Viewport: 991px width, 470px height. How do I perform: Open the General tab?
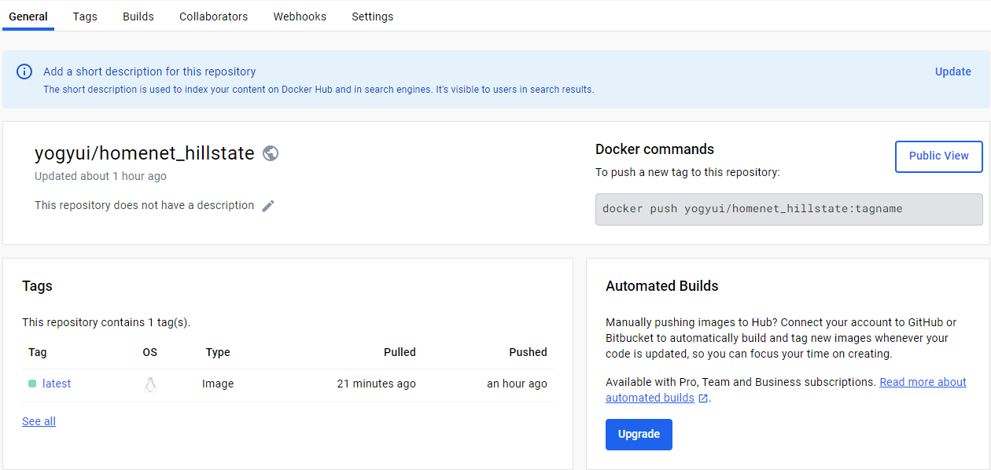28,17
